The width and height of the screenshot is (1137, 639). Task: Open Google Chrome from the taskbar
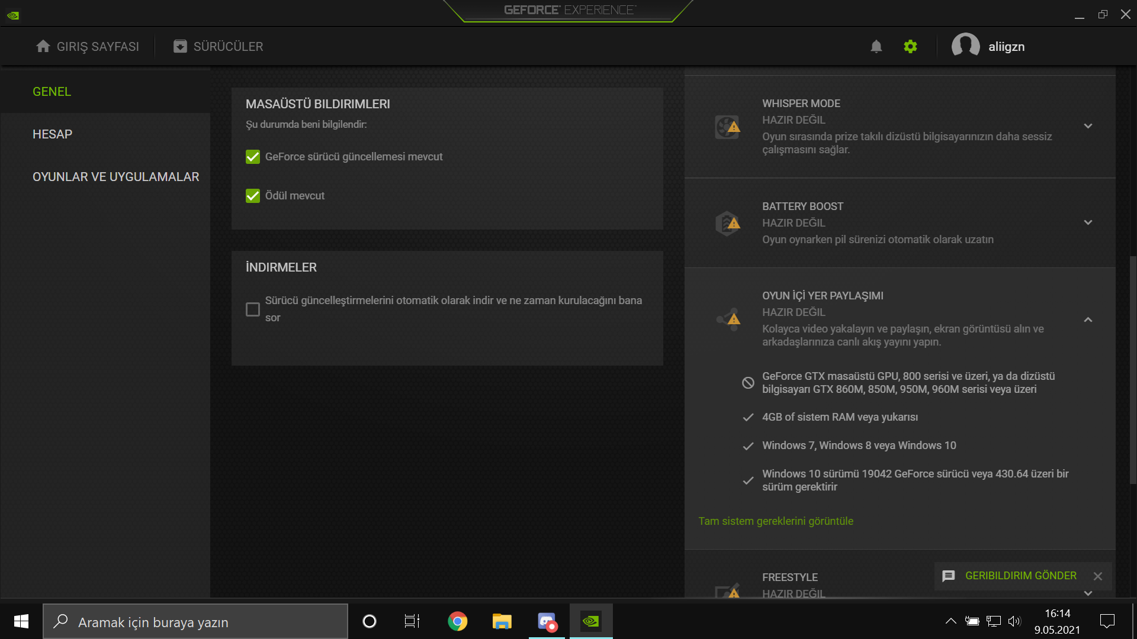457,621
